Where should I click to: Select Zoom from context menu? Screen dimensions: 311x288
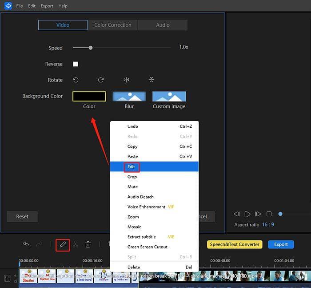[154, 217]
